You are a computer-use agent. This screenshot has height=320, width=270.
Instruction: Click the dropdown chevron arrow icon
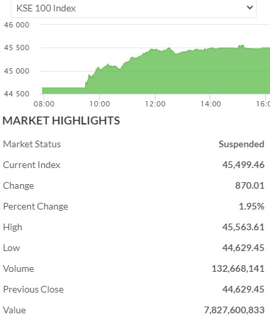pyautogui.click(x=250, y=7)
